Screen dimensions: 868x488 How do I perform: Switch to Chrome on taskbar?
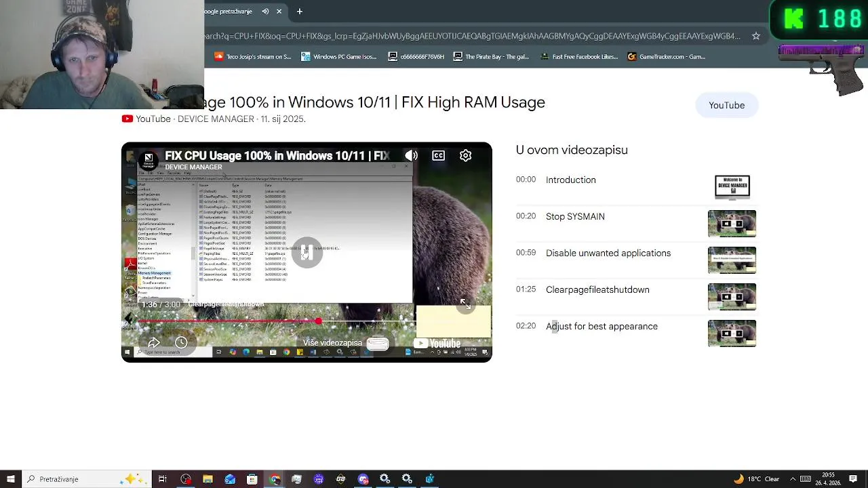pos(274,479)
